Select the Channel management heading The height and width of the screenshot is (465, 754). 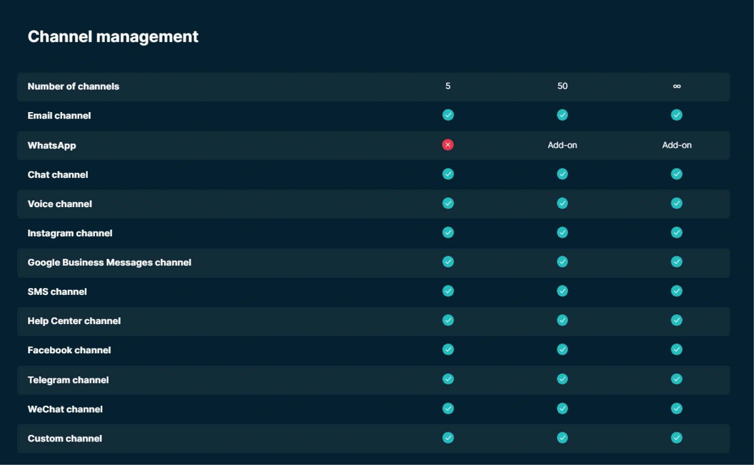tap(113, 37)
